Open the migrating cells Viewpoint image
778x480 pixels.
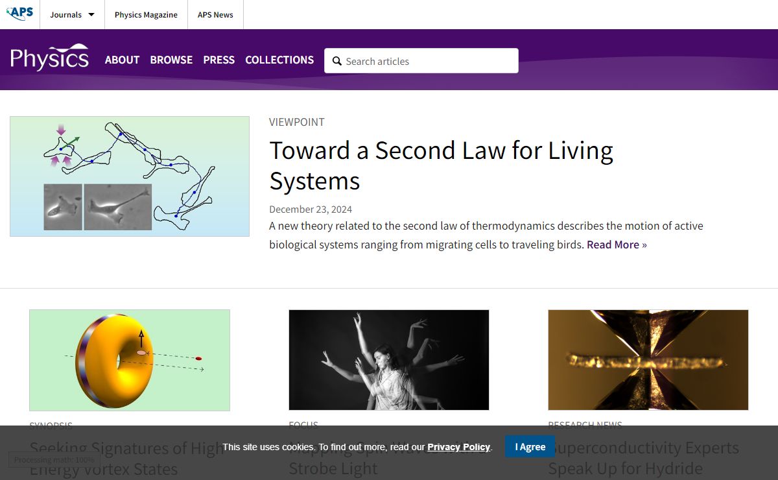[x=130, y=176]
